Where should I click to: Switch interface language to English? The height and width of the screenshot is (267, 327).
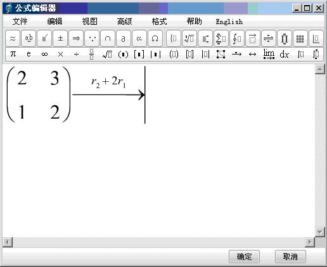coord(229,22)
